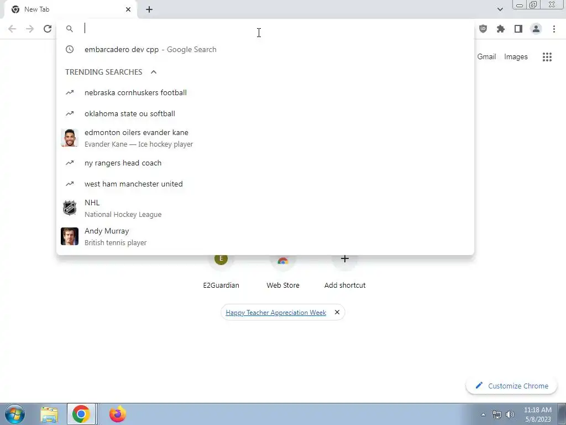Select edmonton oilers evander kane suggestion

click(x=265, y=138)
